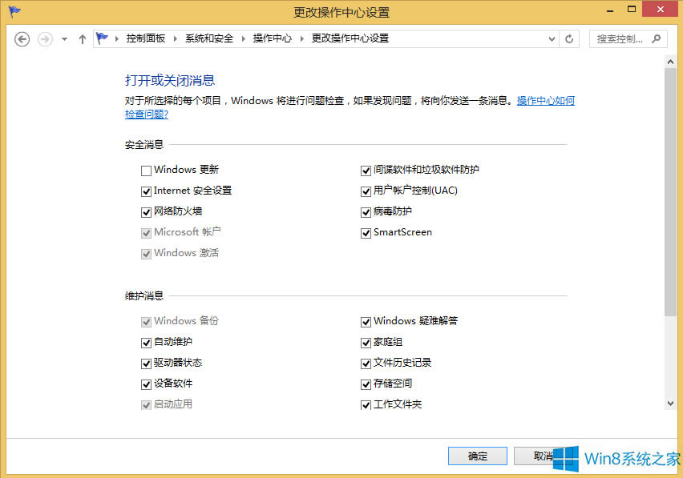Image resolution: width=683 pixels, height=478 pixels.
Task: Click the scrollbar down arrow
Action: click(x=671, y=404)
